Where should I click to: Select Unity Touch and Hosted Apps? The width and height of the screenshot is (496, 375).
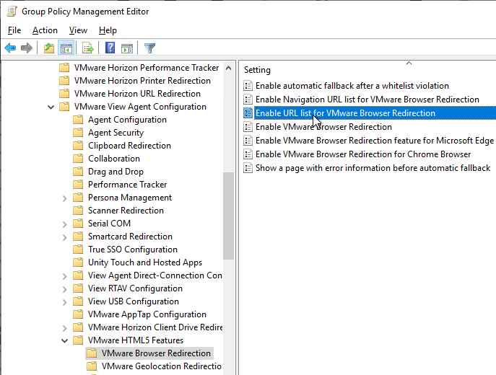[145, 262]
